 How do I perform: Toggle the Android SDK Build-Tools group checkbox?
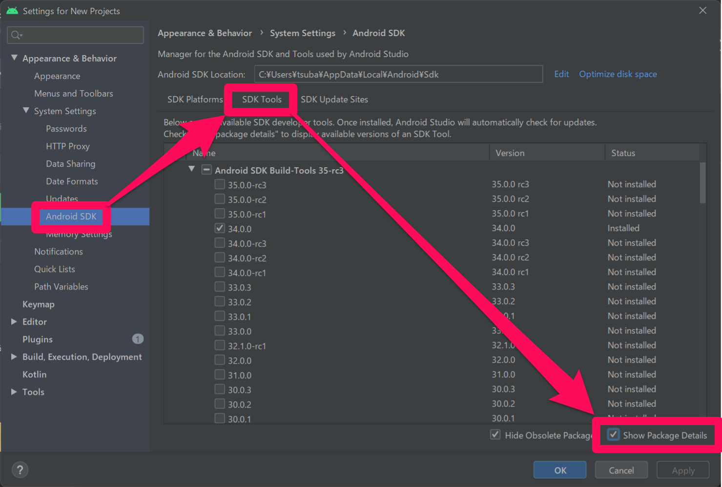pyautogui.click(x=206, y=170)
